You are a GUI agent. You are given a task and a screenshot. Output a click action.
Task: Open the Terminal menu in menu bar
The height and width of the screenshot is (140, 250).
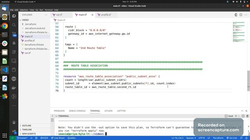coord(48,10)
